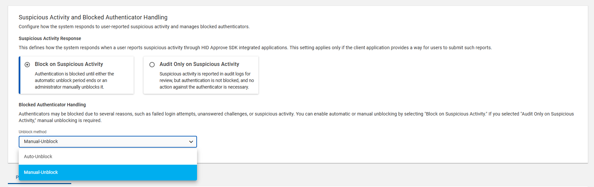Click the chevron arrow in Unblock method dropdown
The image size is (594, 187).
click(x=191, y=142)
